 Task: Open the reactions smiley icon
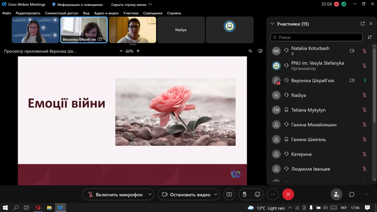tap(258, 194)
